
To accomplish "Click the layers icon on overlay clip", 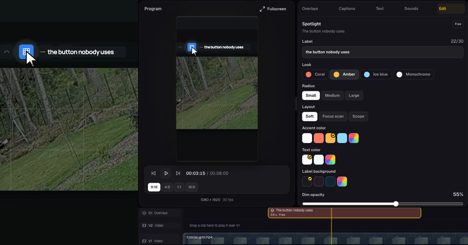I will tap(272, 210).
